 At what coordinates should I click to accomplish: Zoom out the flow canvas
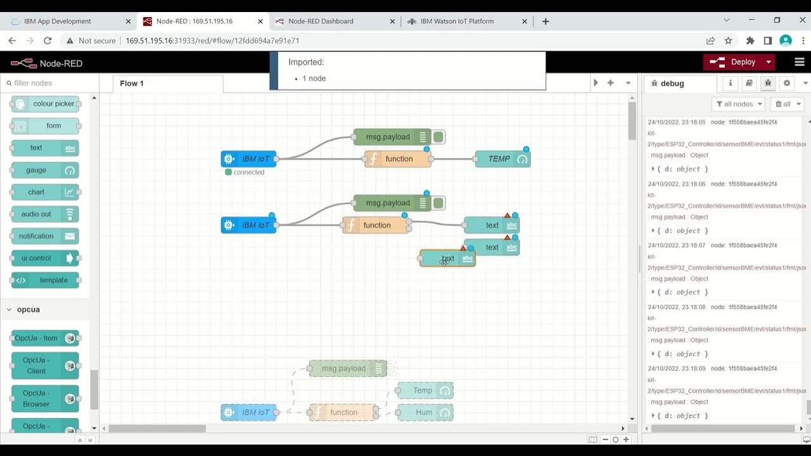606,440
